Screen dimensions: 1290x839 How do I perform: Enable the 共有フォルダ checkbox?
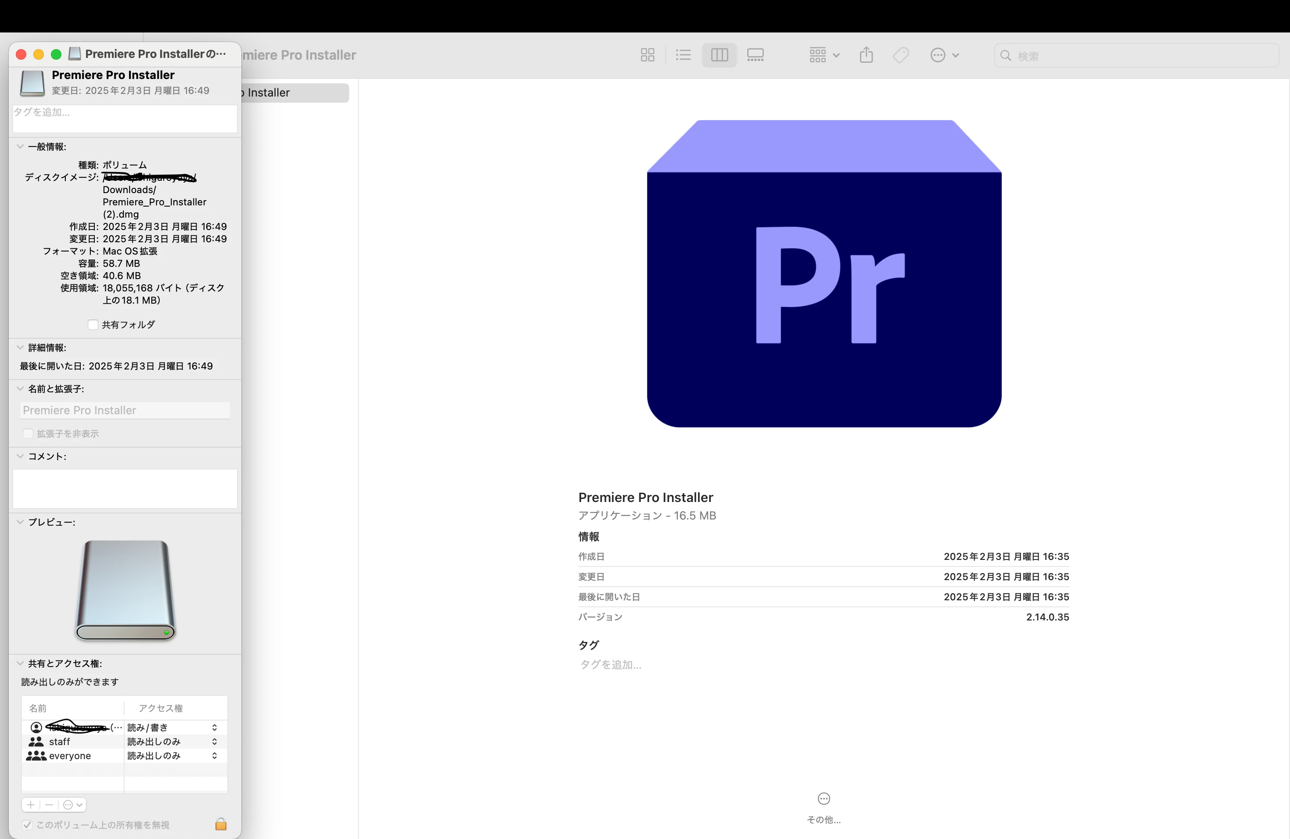93,325
